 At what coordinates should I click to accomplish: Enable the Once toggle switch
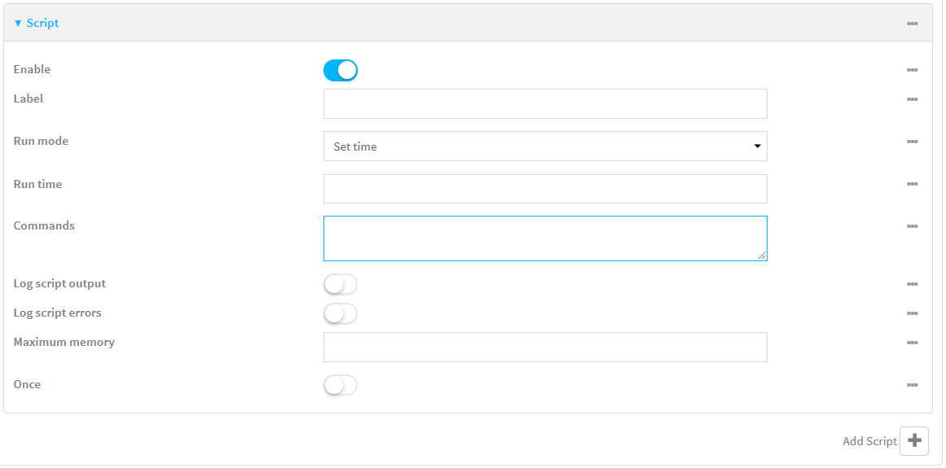pos(341,385)
